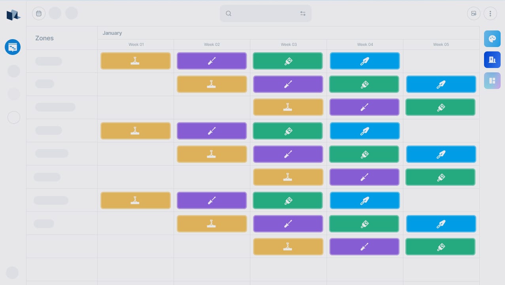Screen dimensions: 505x285
Task: Click the Week 05 column header
Action: pyautogui.click(x=441, y=45)
